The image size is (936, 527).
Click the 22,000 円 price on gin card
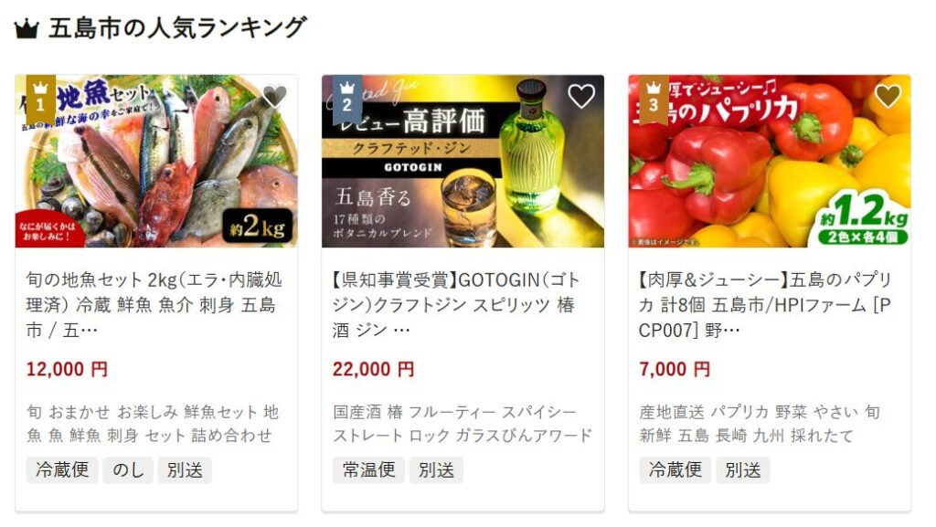click(x=374, y=369)
